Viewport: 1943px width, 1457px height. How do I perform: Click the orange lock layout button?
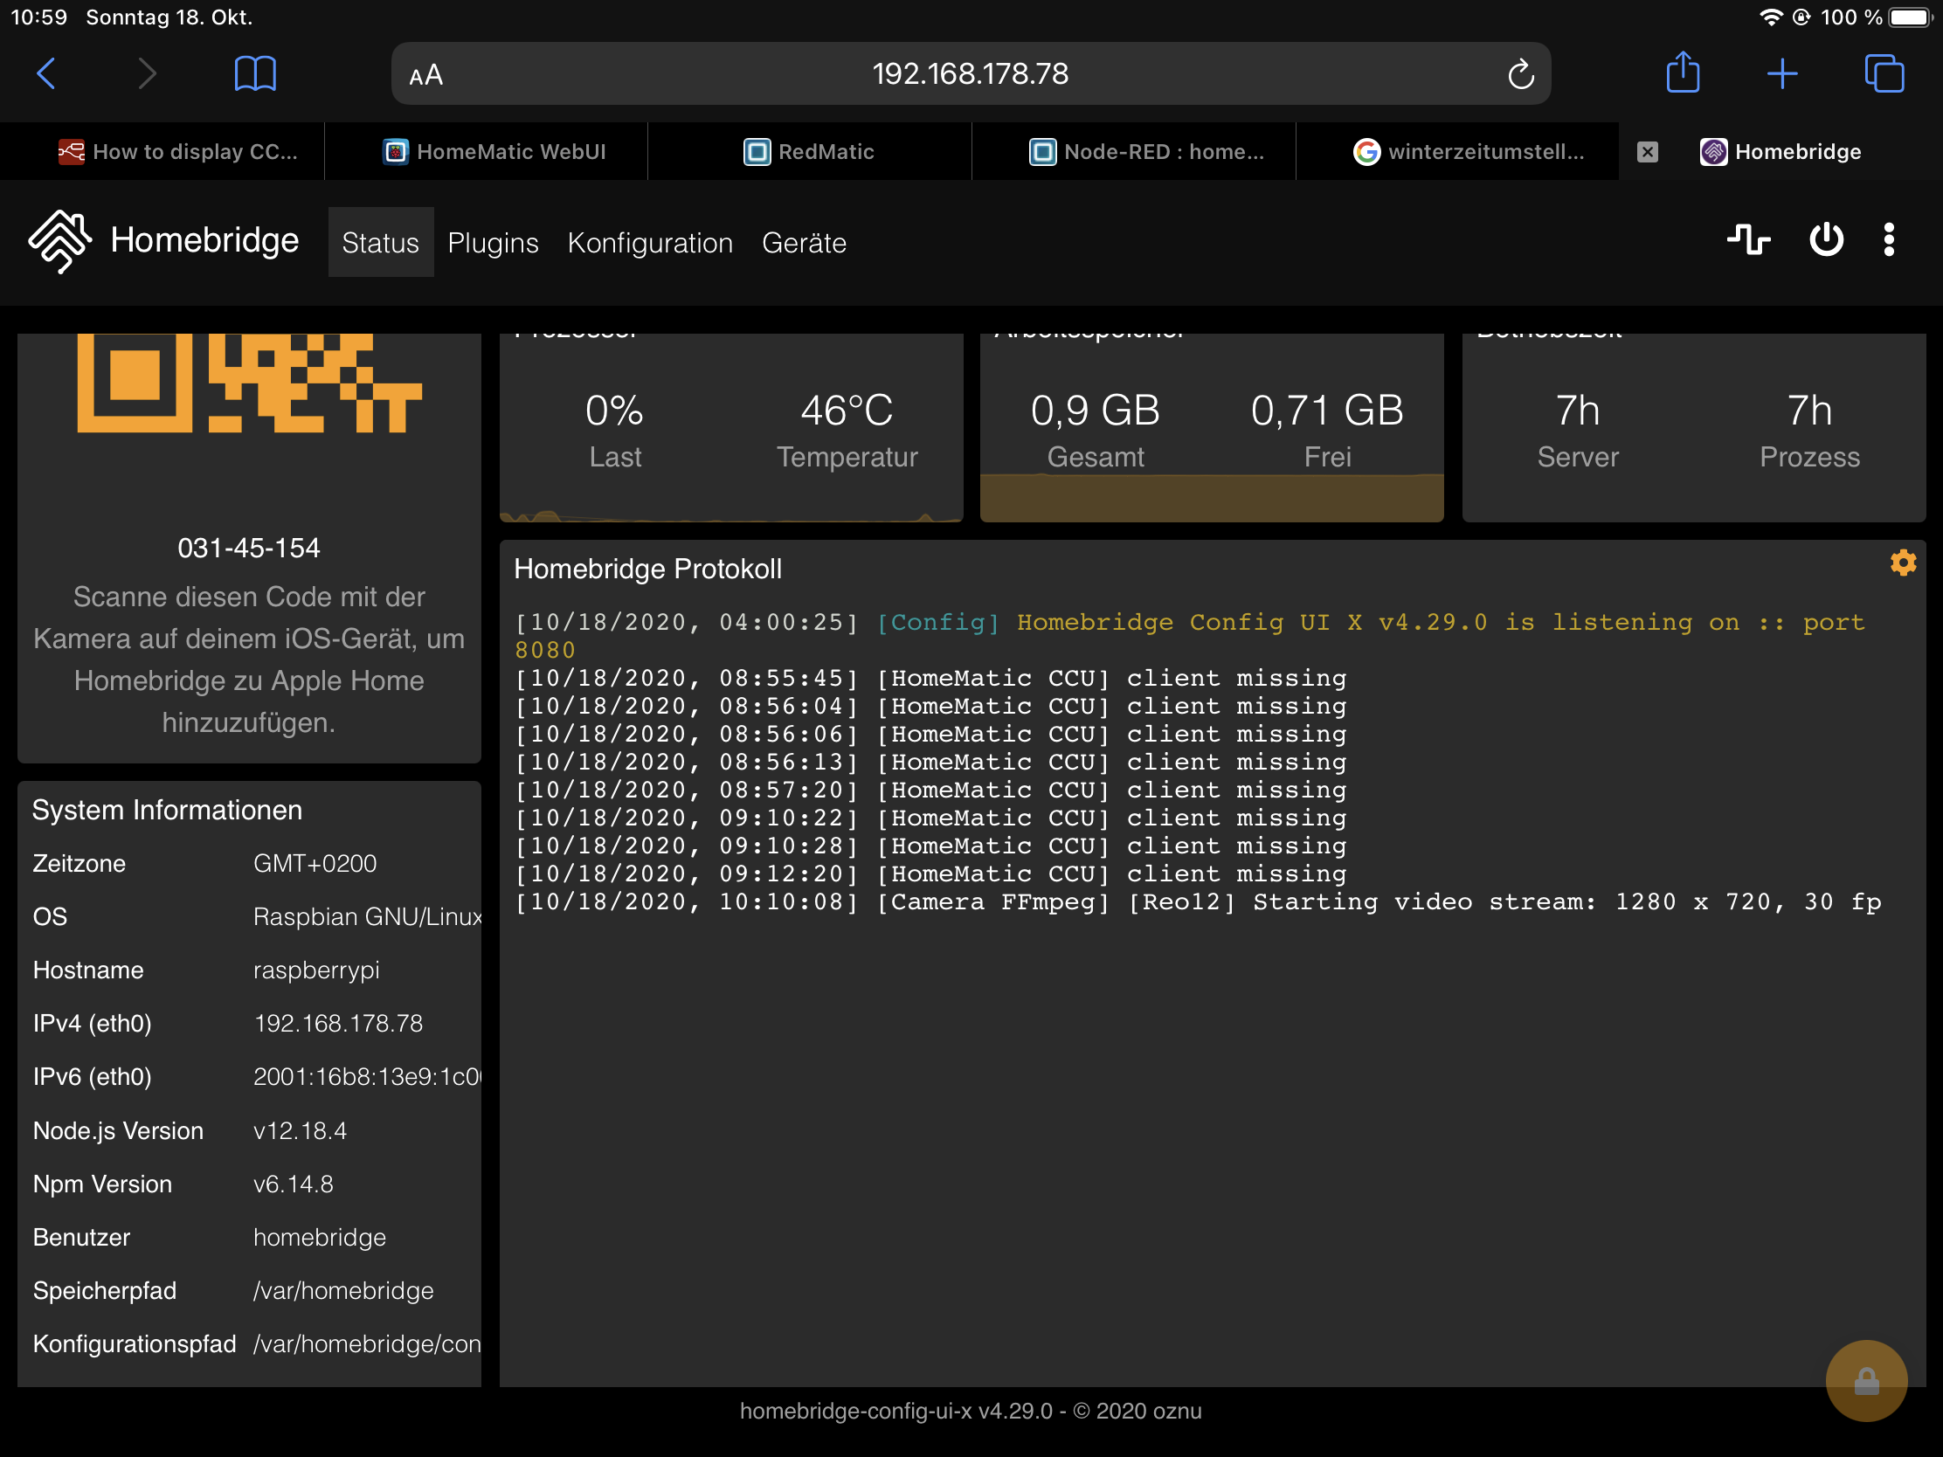pyautogui.click(x=1866, y=1381)
